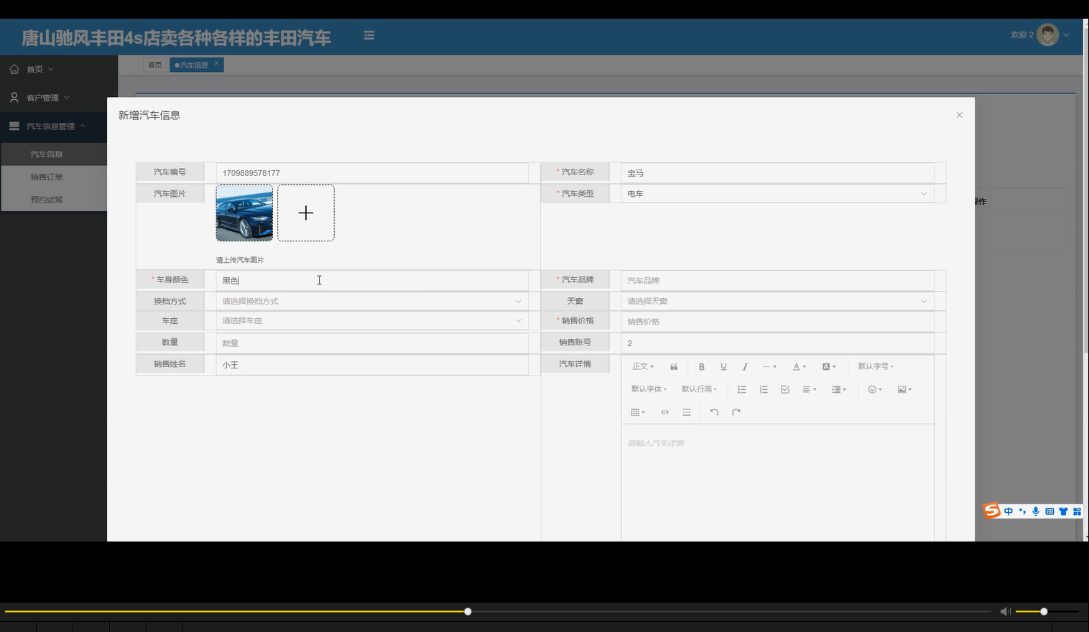Click the 汽车品牌 input field
Screen dimensions: 1089x632
pos(777,281)
